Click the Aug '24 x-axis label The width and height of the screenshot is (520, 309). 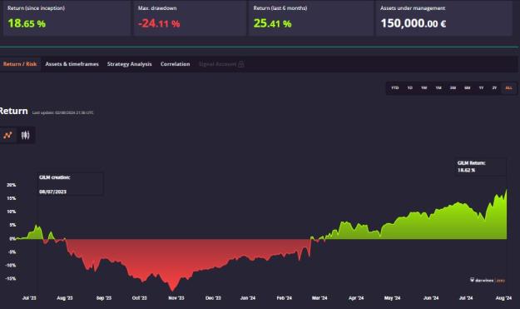tap(503, 298)
